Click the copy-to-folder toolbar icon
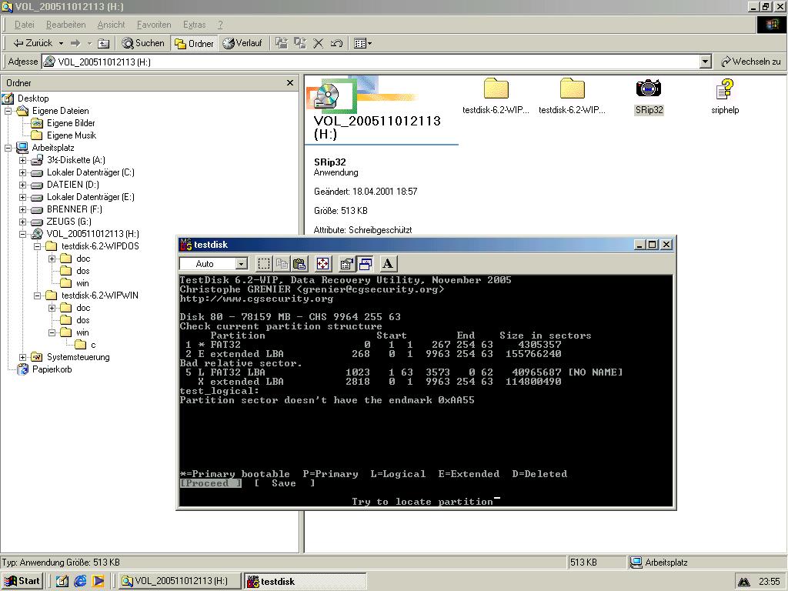788x591 pixels. point(300,43)
